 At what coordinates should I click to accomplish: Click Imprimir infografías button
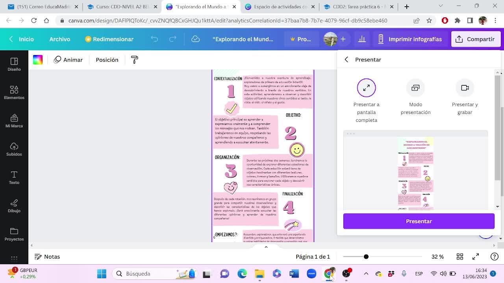pos(409,39)
